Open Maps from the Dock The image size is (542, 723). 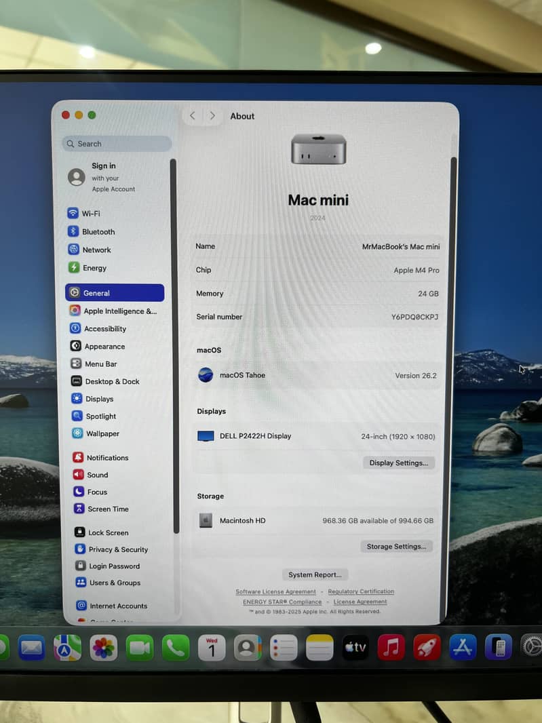(67, 648)
